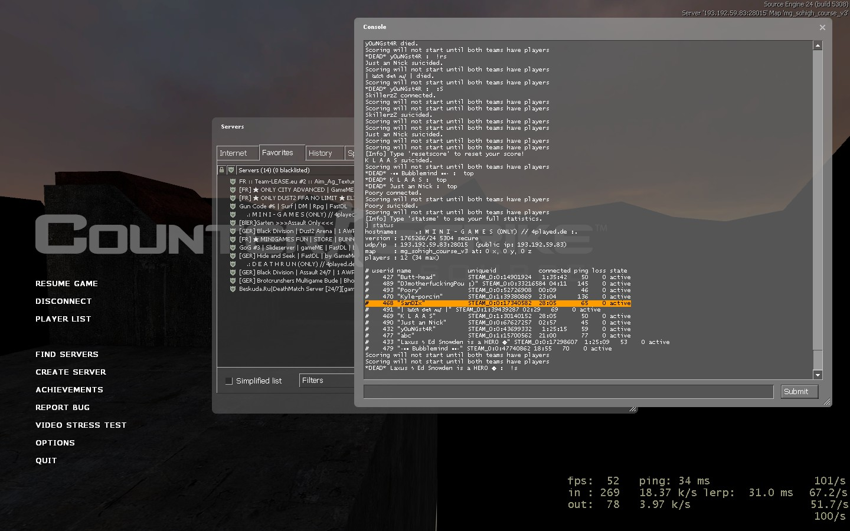Image resolution: width=850 pixels, height=531 pixels.
Task: Start Video Stress Test from main menu
Action: [x=81, y=425]
